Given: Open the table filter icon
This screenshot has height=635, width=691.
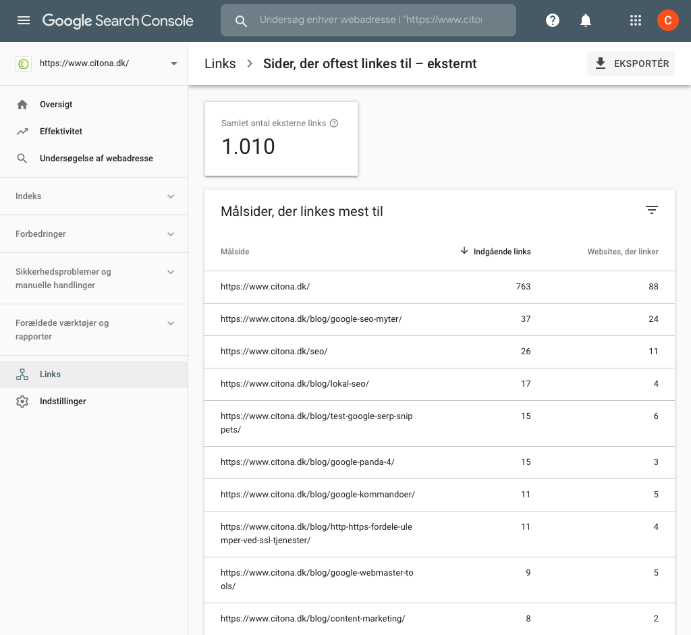Looking at the screenshot, I should point(652,210).
